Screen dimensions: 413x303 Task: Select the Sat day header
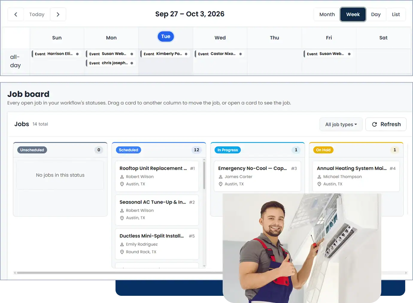pyautogui.click(x=383, y=38)
